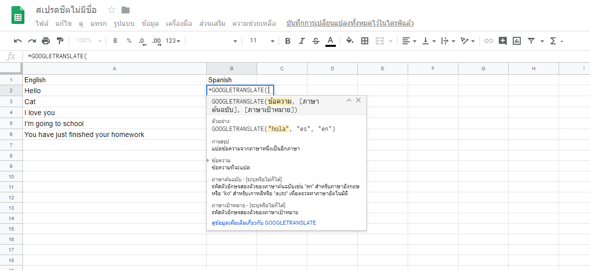Select cell with I love you
Viewport: 590px width, 270px height.
point(115,113)
